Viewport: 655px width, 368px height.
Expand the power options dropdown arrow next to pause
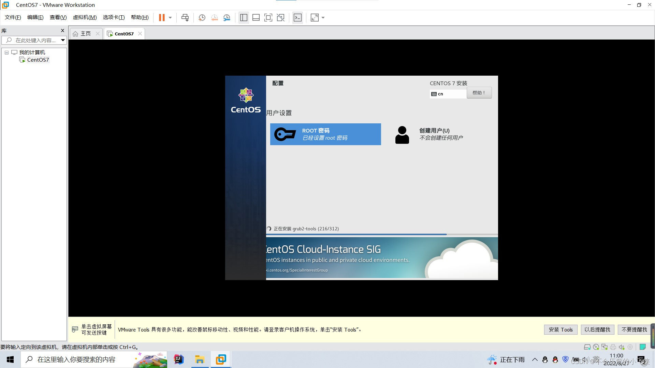click(170, 17)
